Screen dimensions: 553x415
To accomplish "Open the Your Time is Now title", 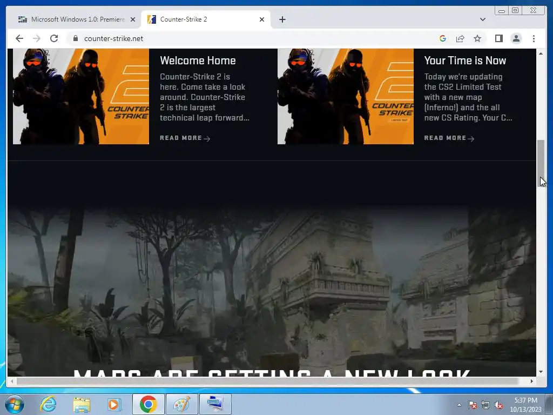I will [465, 61].
